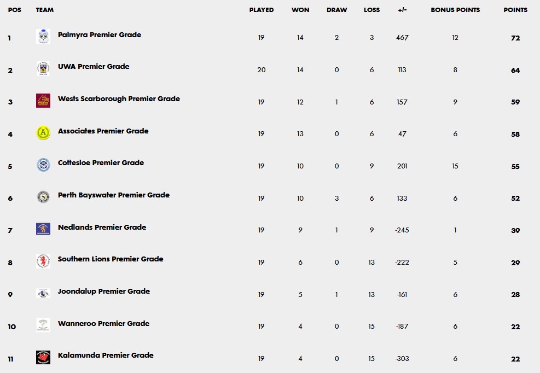Select the PLAYED column header
Viewport: 540px width, 373px height.
pyautogui.click(x=262, y=10)
